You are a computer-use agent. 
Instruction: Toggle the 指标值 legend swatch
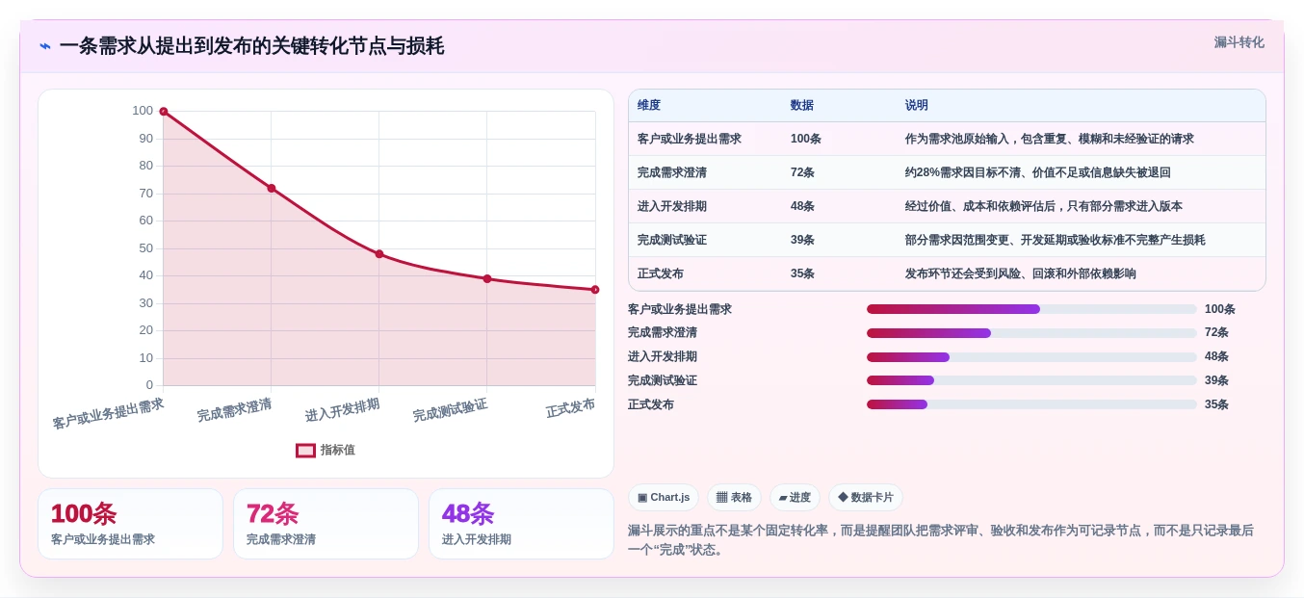point(305,450)
